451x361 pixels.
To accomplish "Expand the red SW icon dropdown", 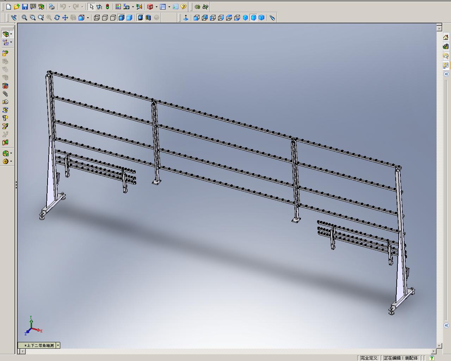I will point(156,7).
